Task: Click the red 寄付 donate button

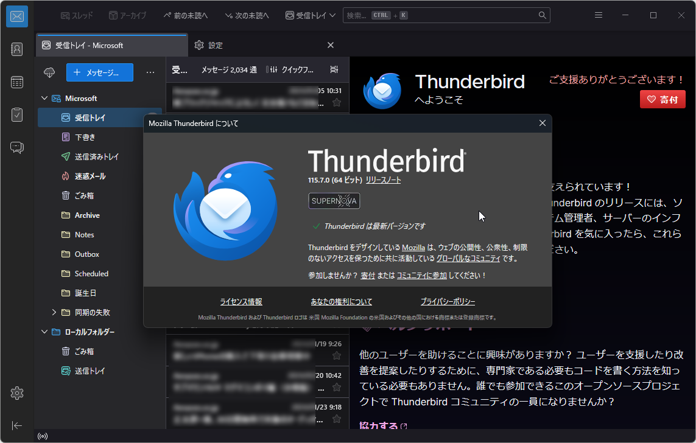Action: click(663, 99)
